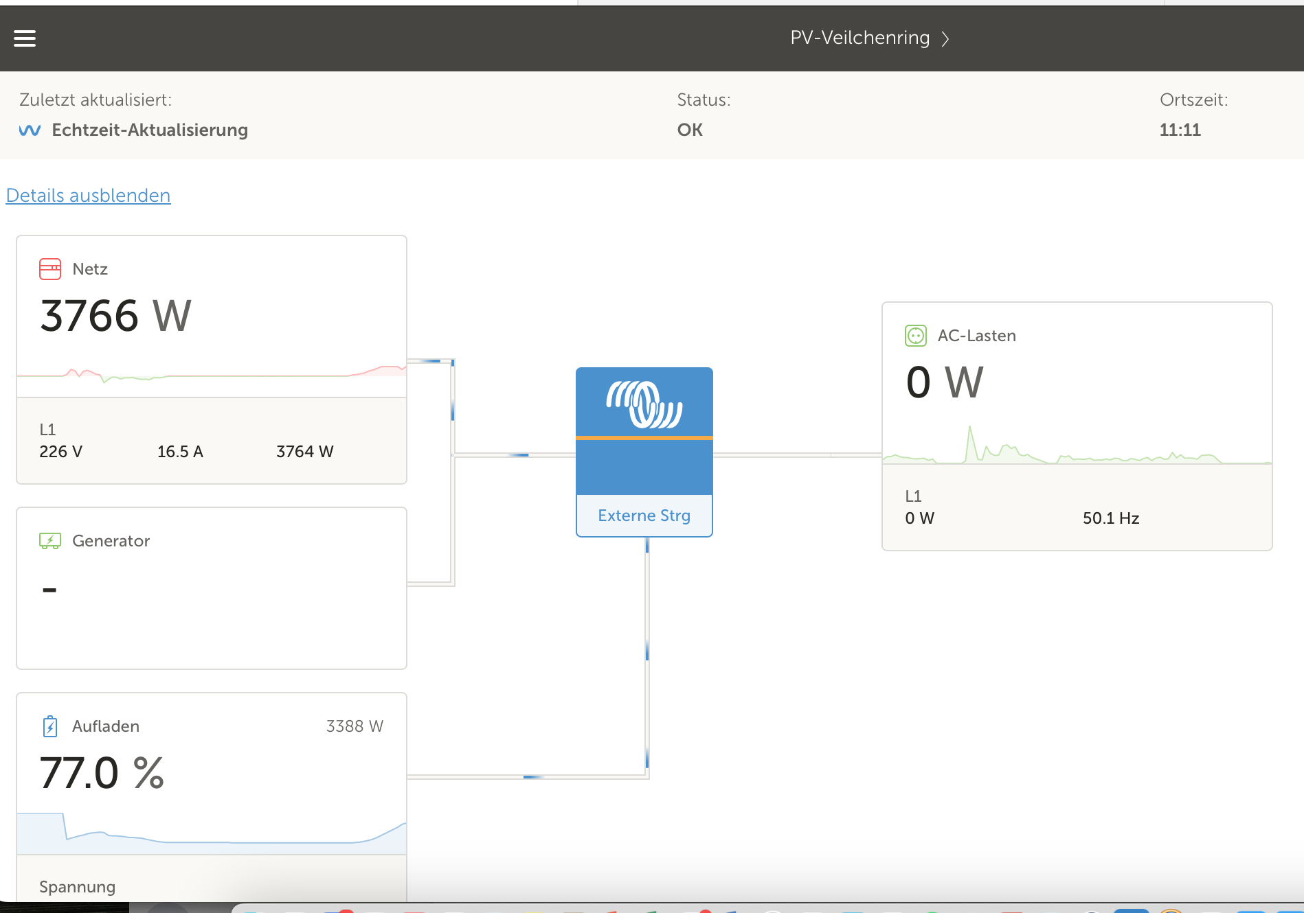Image resolution: width=1304 pixels, height=913 pixels.
Task: Click the Echtzeit-Aktualisierung status text
Action: pos(150,130)
